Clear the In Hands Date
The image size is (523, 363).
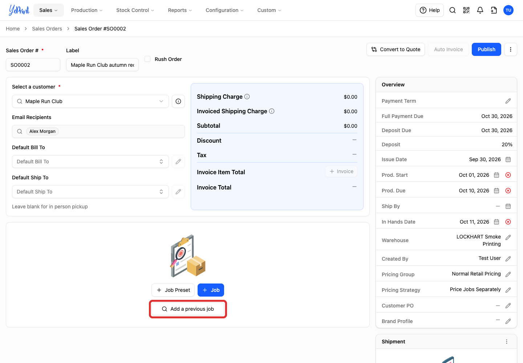(508, 222)
